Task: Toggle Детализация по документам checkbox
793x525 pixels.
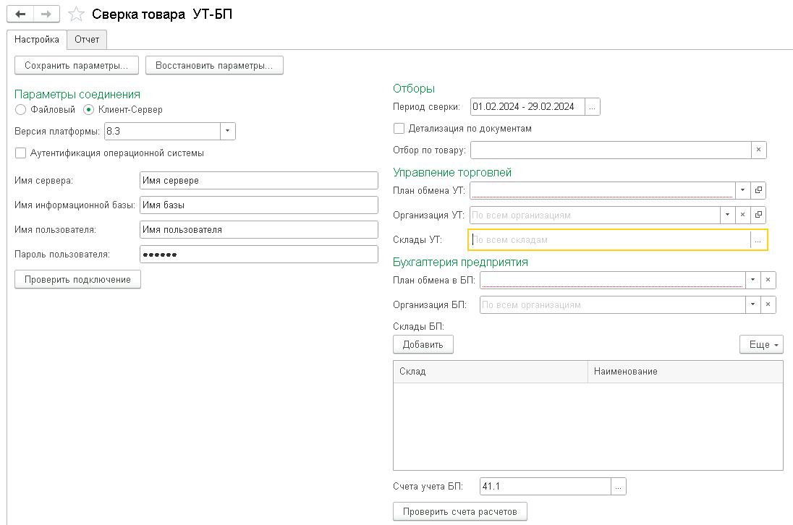Action: (399, 129)
